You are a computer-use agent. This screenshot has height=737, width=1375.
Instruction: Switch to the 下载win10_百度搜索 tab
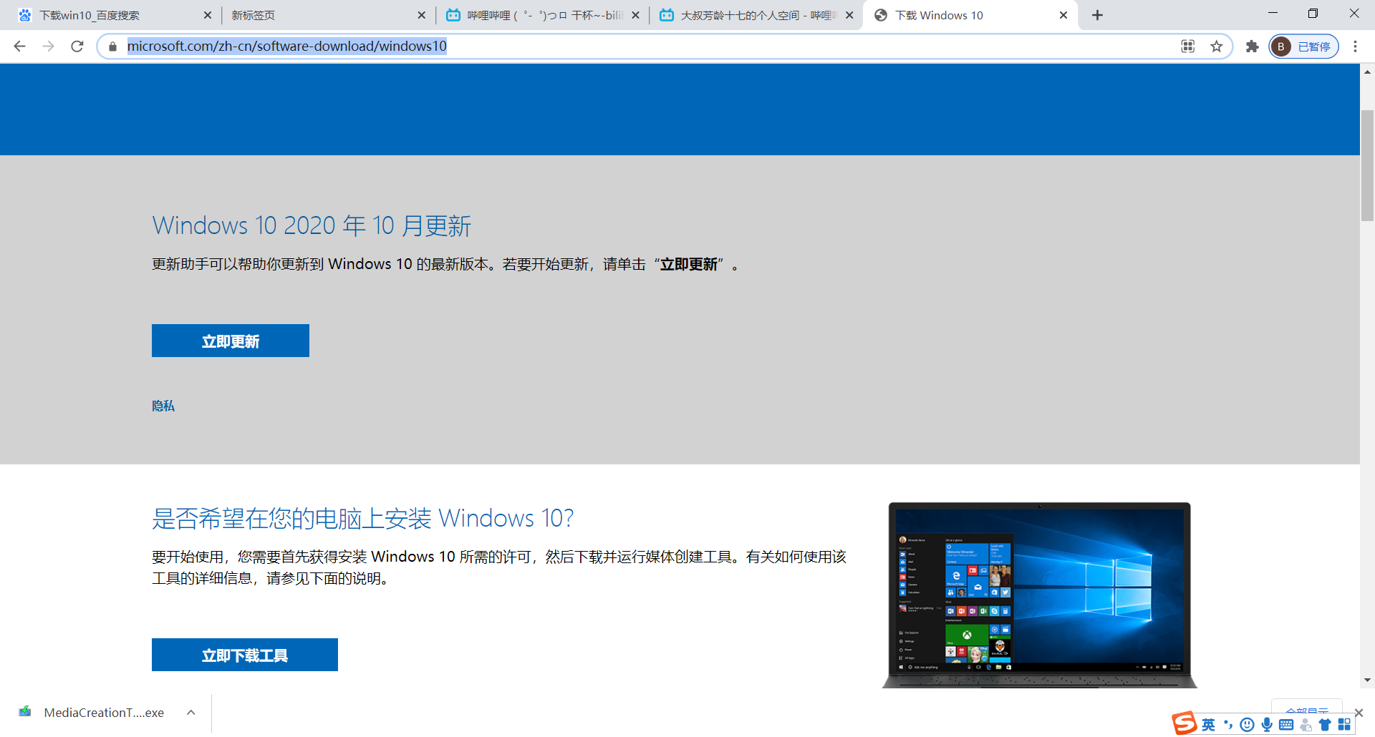tap(113, 15)
